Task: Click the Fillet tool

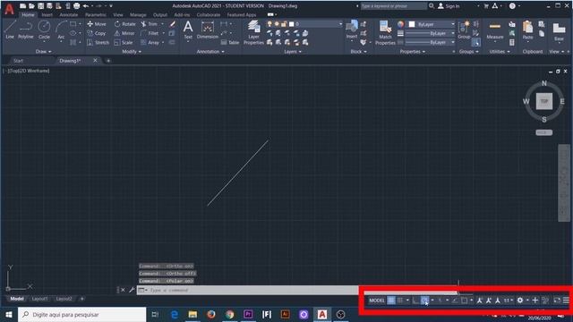Action: [x=150, y=33]
